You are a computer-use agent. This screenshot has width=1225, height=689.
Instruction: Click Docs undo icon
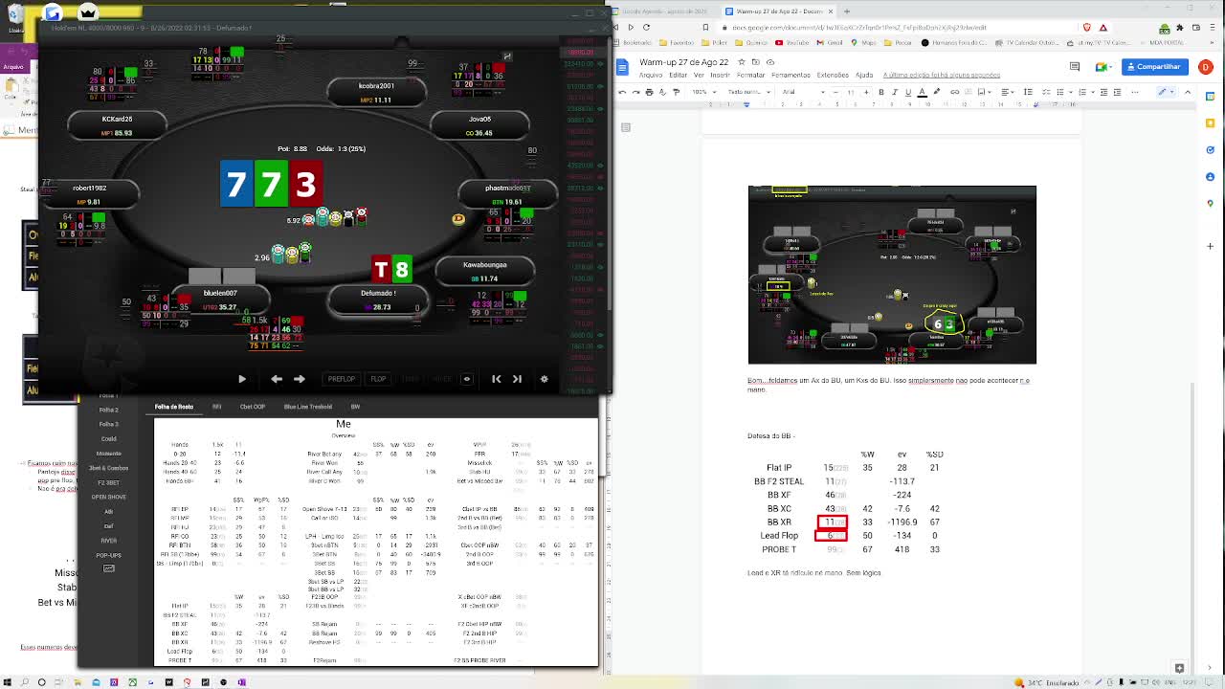click(x=622, y=93)
